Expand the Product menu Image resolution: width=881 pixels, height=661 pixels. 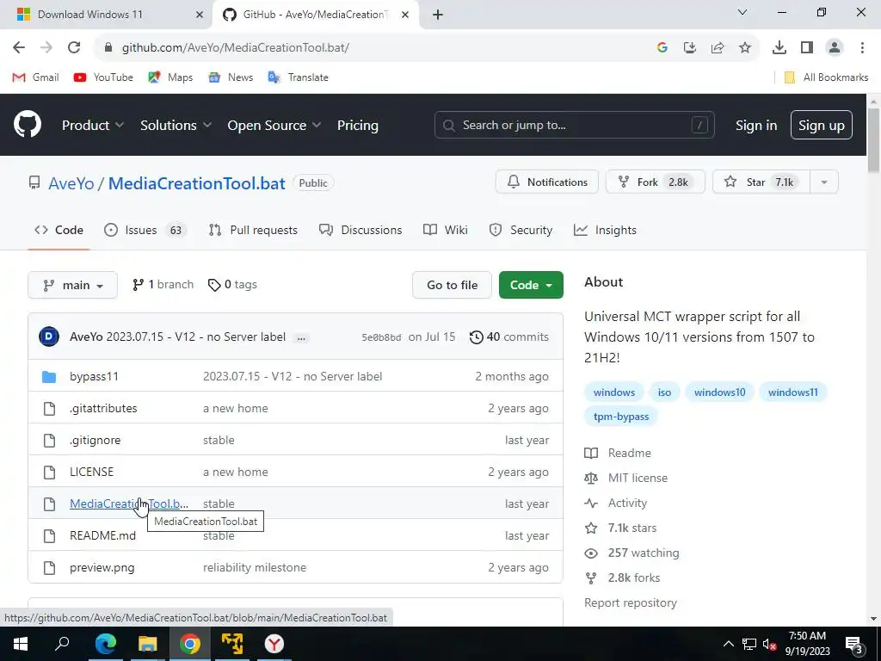[x=93, y=126]
